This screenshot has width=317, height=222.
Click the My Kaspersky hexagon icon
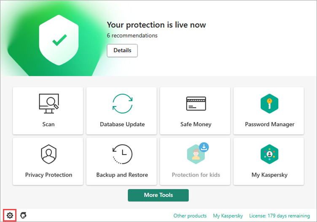point(269,154)
